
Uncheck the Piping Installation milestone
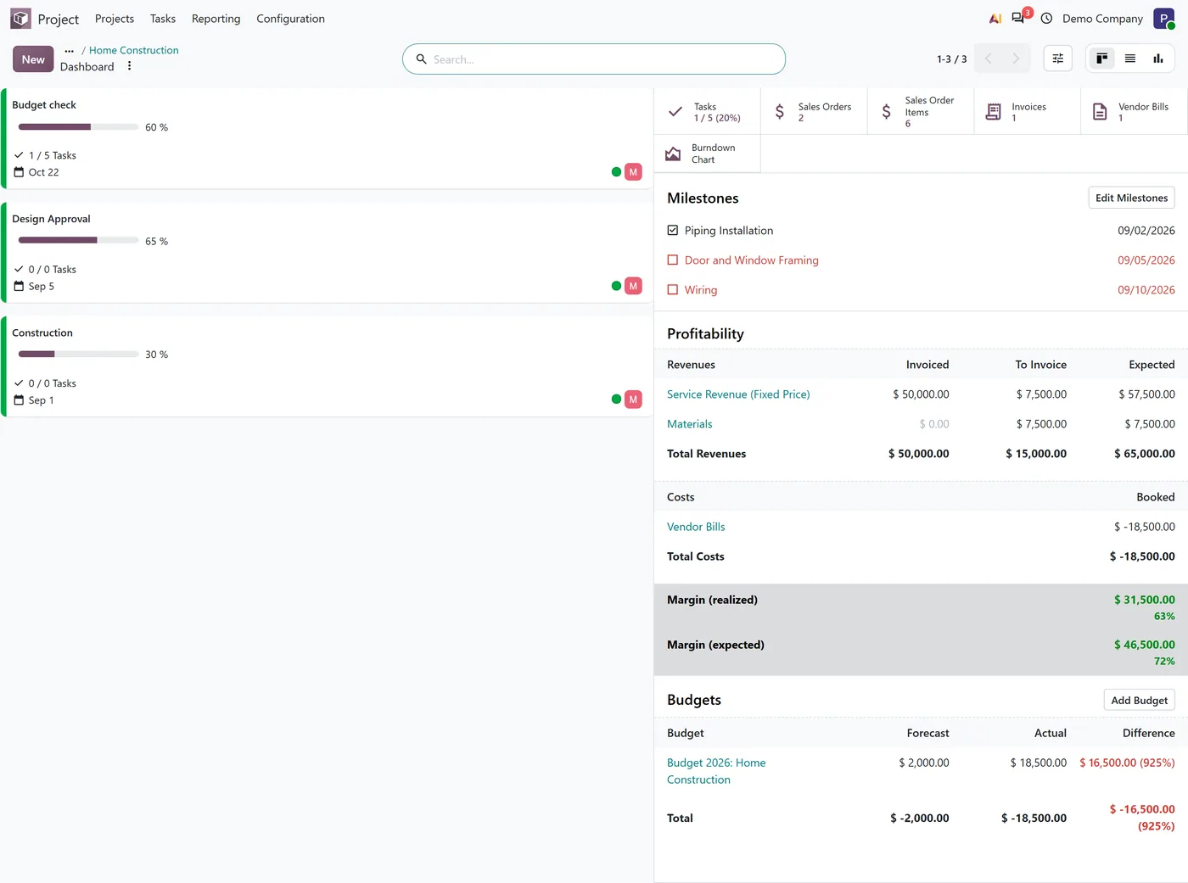pos(673,231)
